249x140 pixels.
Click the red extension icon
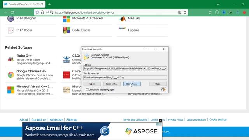pos(244,12)
